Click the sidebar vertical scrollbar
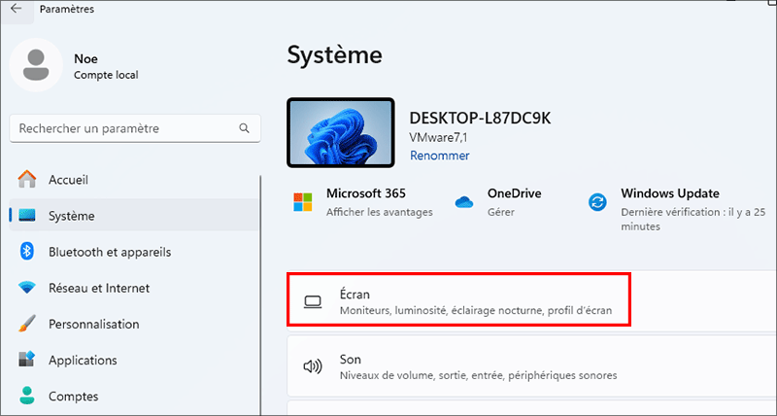 pos(260,292)
